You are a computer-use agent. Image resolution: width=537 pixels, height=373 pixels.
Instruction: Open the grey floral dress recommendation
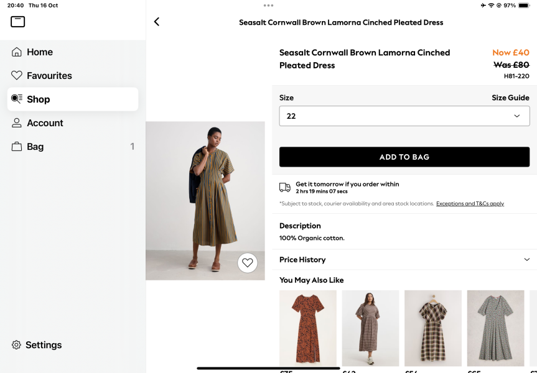(495, 328)
